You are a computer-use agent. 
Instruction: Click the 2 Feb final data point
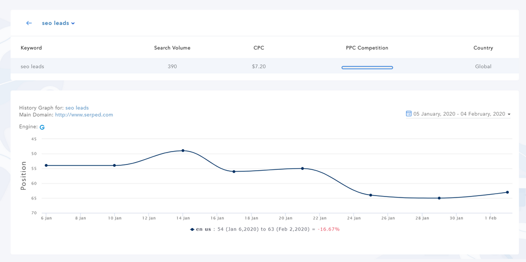[507, 192]
